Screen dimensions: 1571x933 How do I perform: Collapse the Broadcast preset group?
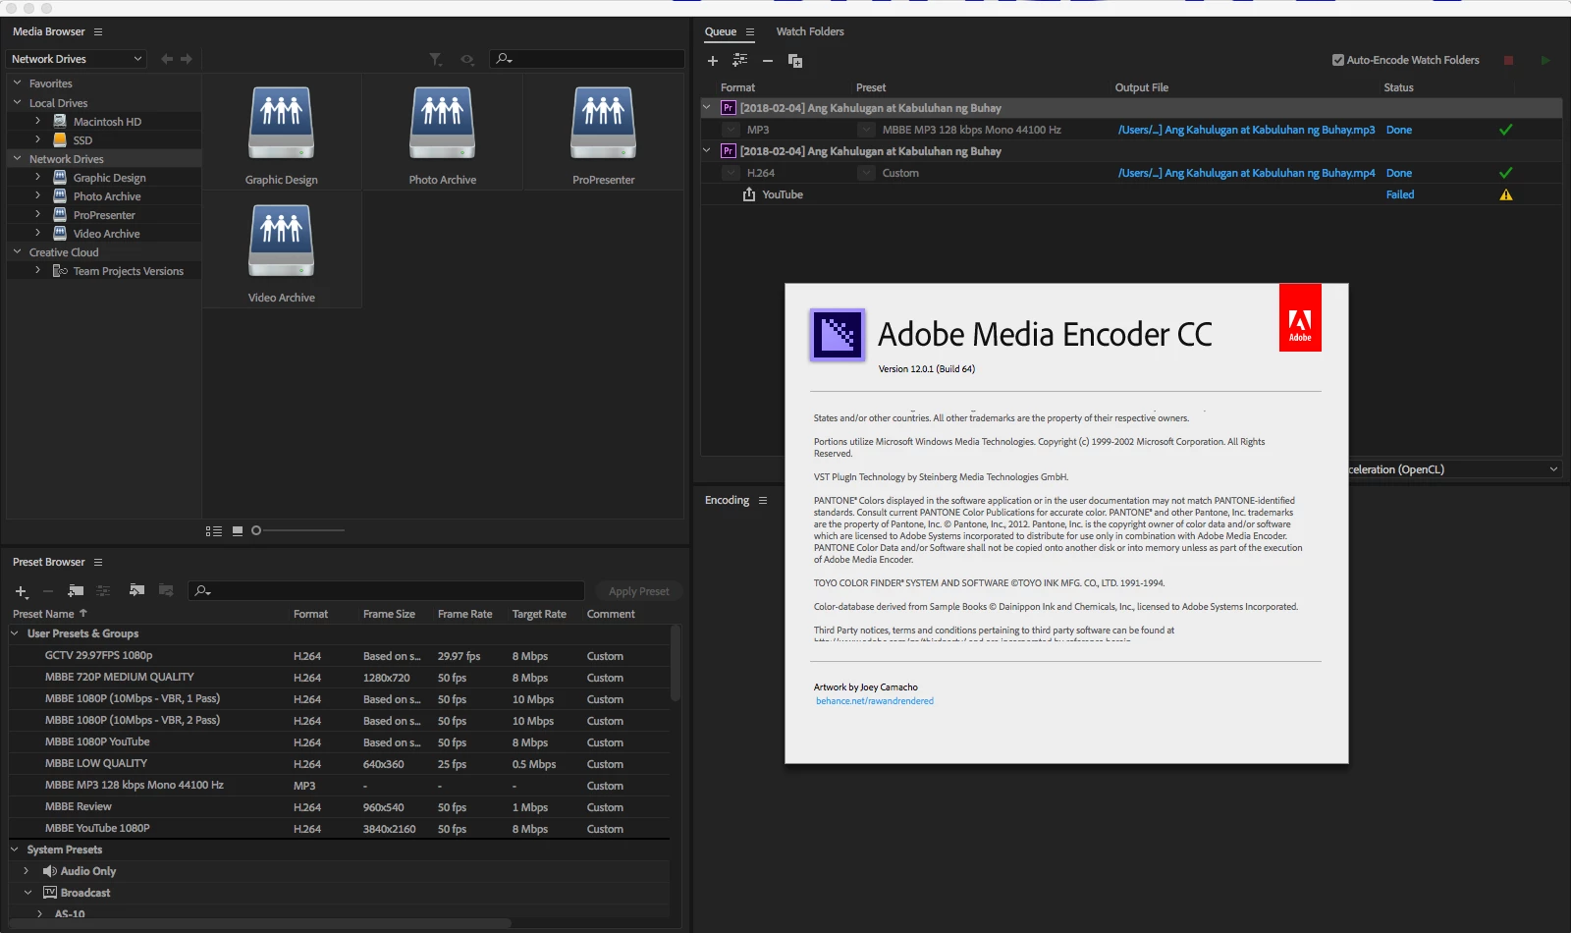coord(27,893)
